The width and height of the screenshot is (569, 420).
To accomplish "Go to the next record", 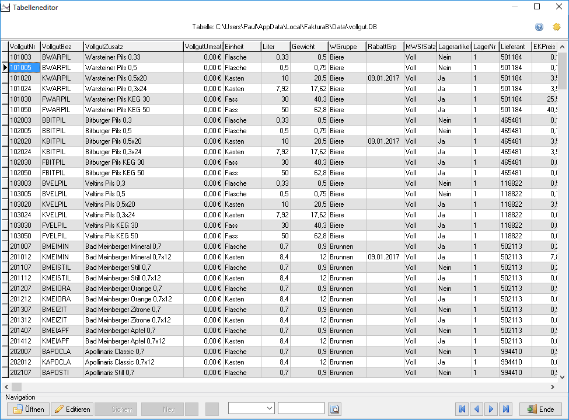I will tap(491, 409).
